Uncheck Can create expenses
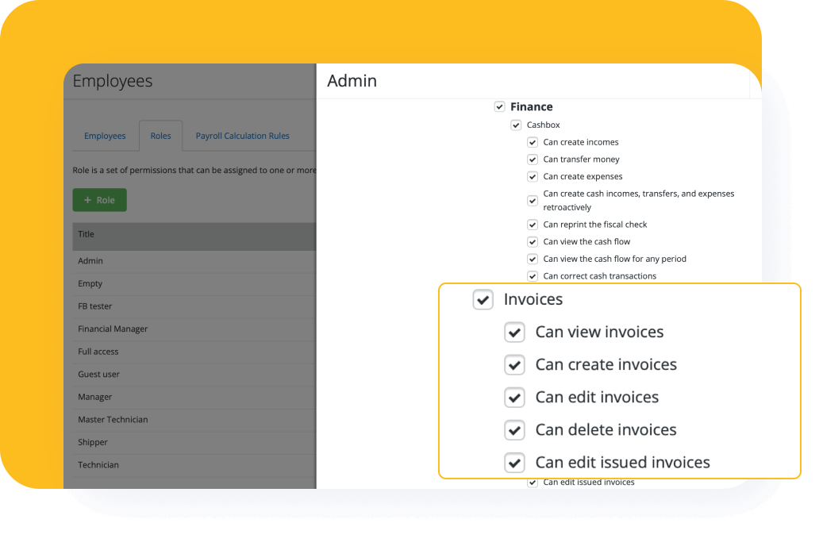Screen dimensions: 819x546 click(x=533, y=176)
